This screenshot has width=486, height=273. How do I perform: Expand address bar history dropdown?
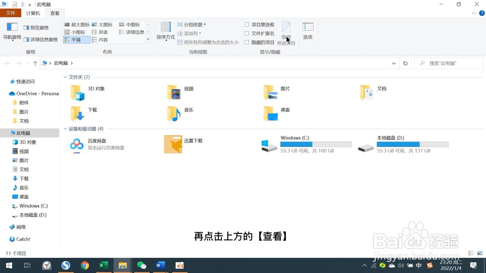click(394, 63)
